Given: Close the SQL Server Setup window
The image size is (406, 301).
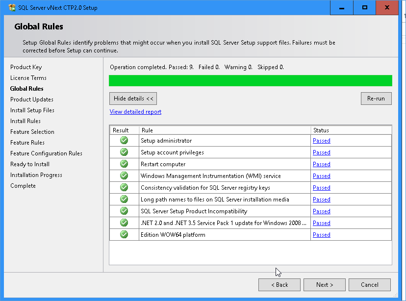Looking at the screenshot, I should 387,7.
